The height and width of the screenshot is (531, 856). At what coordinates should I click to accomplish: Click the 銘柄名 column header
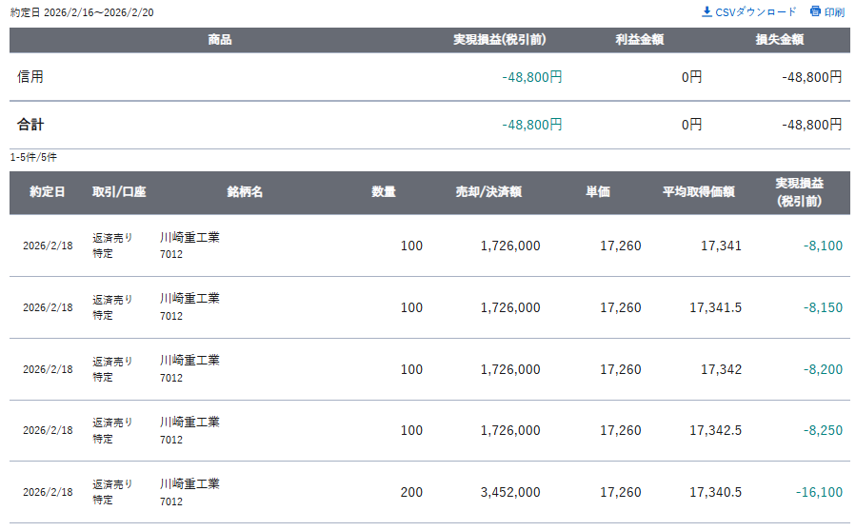click(245, 192)
